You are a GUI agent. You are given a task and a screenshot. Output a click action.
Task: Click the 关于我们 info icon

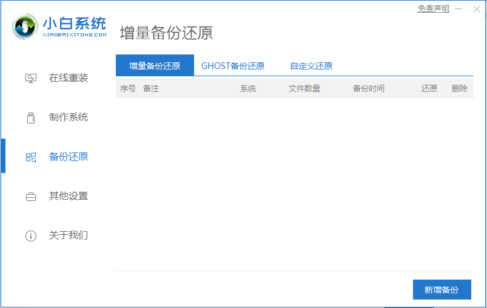click(x=31, y=236)
